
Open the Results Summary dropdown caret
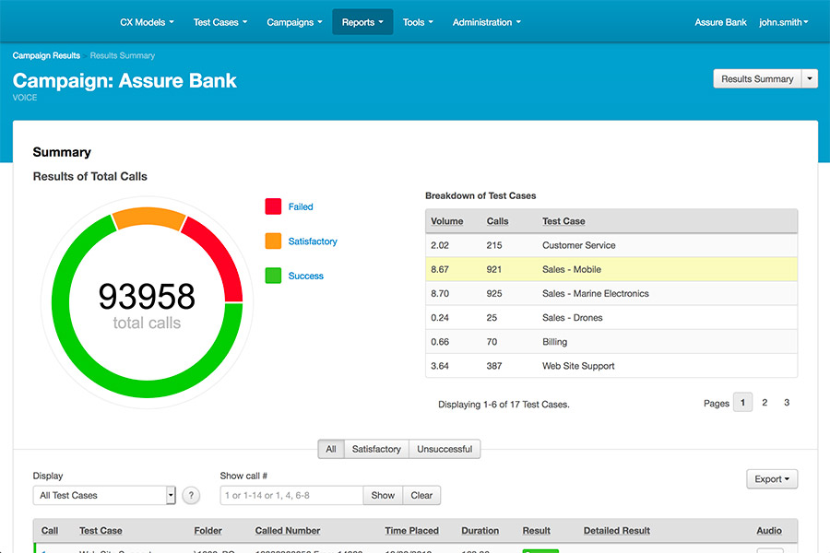[x=810, y=79]
